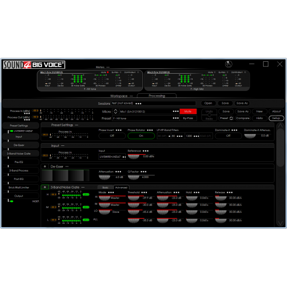Click the De-Esser frequency graph
Viewport: 287px width, 287px height.
click(66, 175)
